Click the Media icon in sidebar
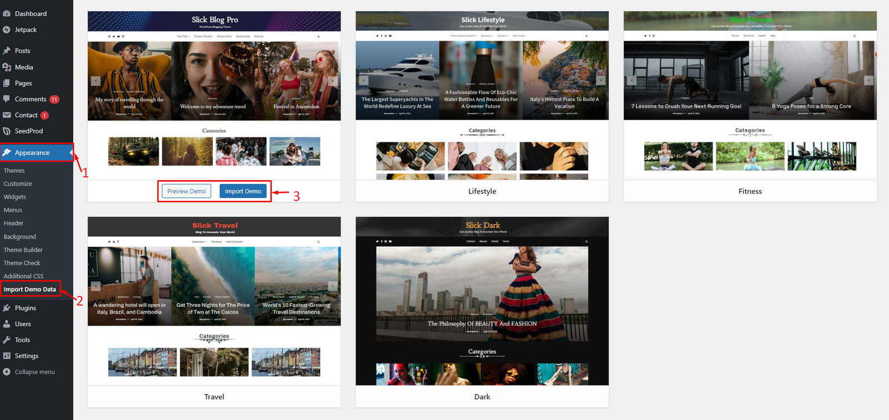 pos(7,67)
